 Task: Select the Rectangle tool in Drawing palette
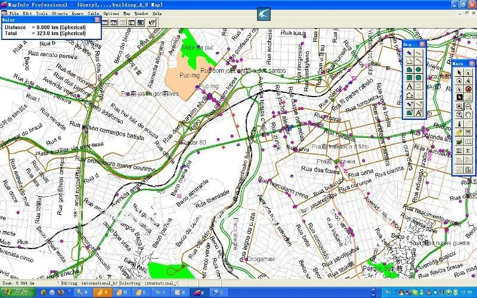point(410,78)
